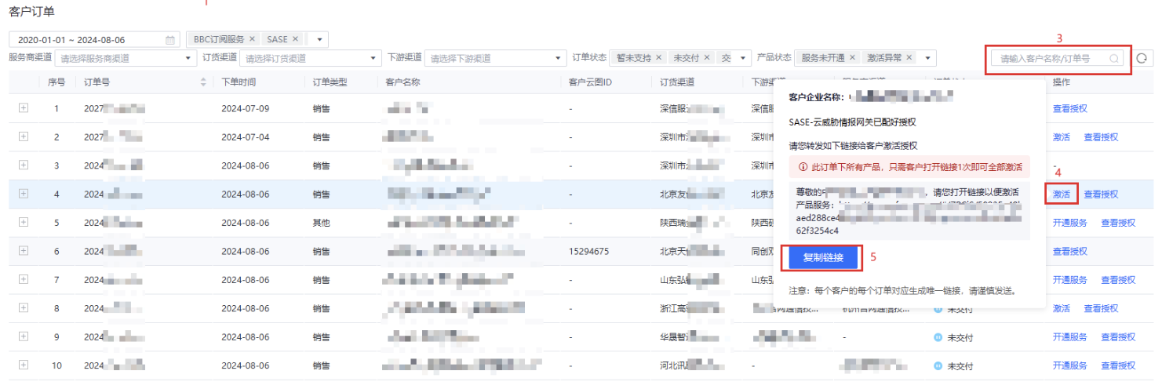Open the 下游渠道 dropdown

click(x=495, y=58)
